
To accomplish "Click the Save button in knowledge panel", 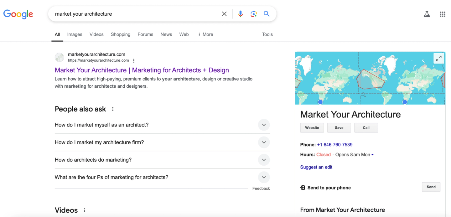I will click(339, 128).
